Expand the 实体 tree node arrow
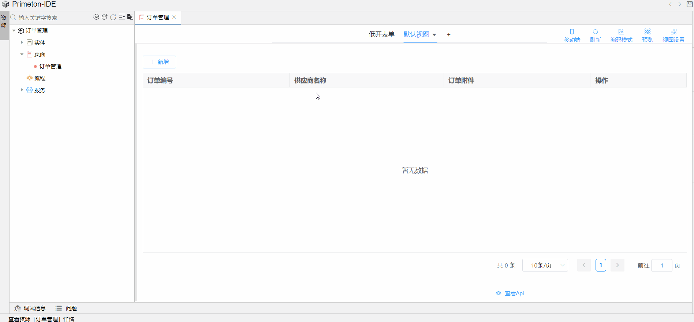 (x=22, y=42)
